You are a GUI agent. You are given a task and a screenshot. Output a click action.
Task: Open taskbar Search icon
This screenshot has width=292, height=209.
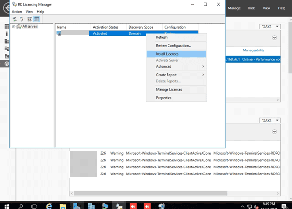coord(21,206)
